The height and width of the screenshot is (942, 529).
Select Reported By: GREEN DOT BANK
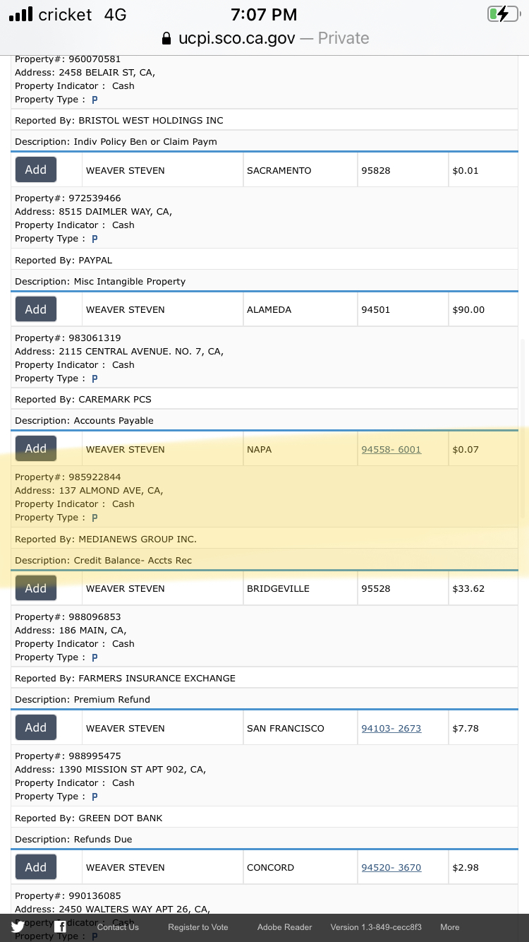click(89, 818)
